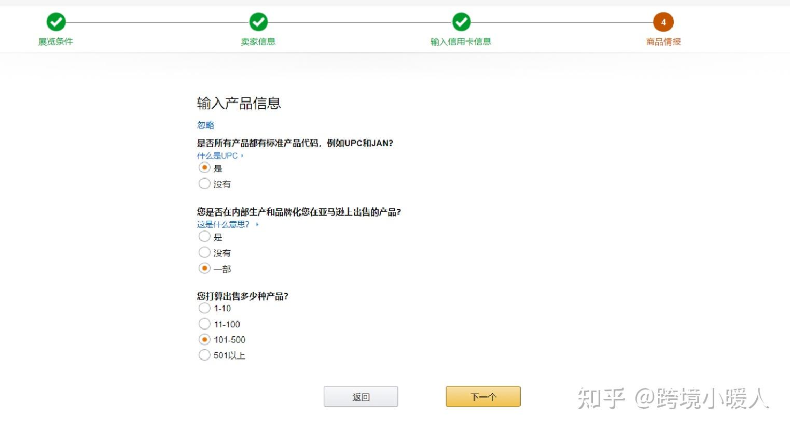Select 没有 for standard product codes question

(x=204, y=183)
